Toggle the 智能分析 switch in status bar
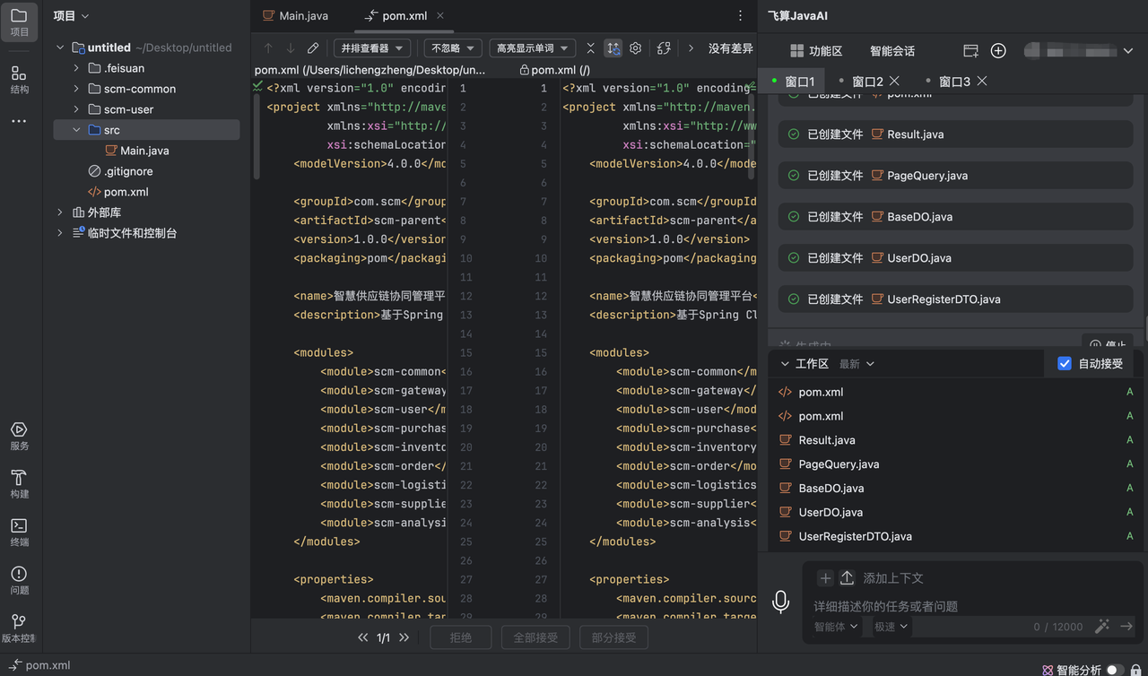1148x676 pixels. pyautogui.click(x=1115, y=670)
